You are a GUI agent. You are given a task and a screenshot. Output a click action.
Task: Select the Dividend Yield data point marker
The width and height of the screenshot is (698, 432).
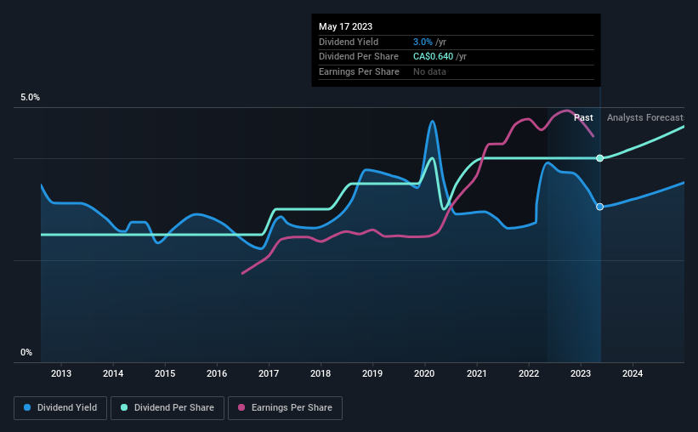(x=599, y=207)
